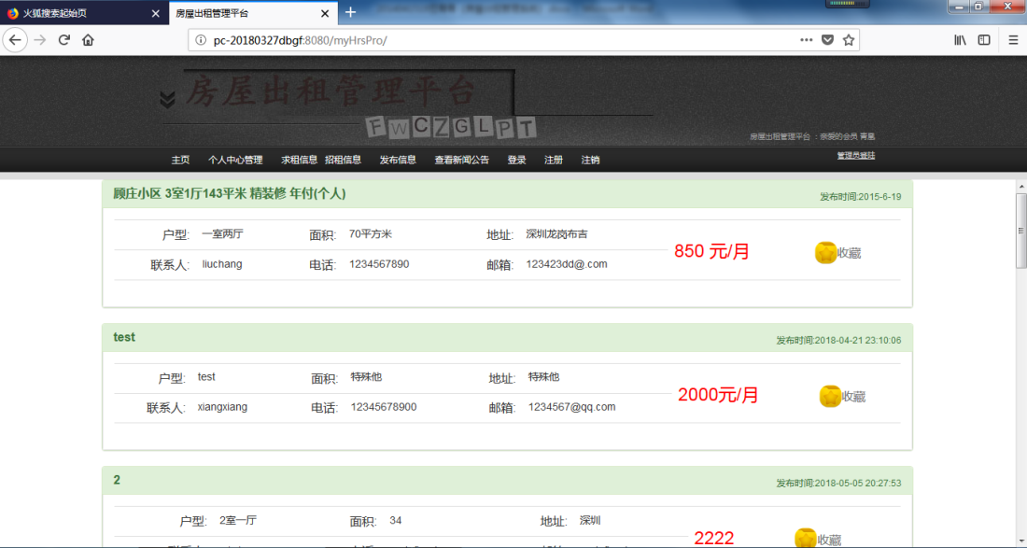This screenshot has width=1027, height=548.
Task: Open listing title 顾庄小区 3室1厅143平米
Action: point(230,194)
